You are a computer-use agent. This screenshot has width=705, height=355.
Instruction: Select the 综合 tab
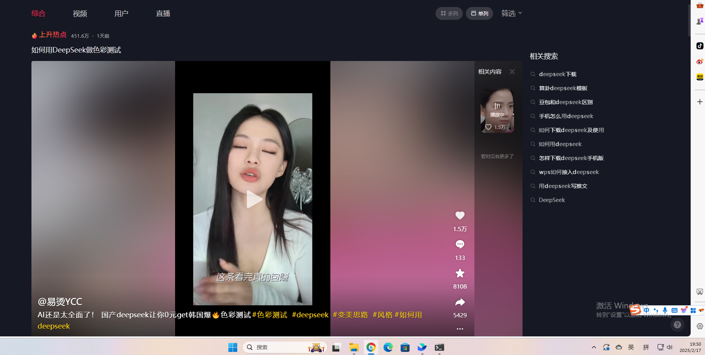click(38, 13)
